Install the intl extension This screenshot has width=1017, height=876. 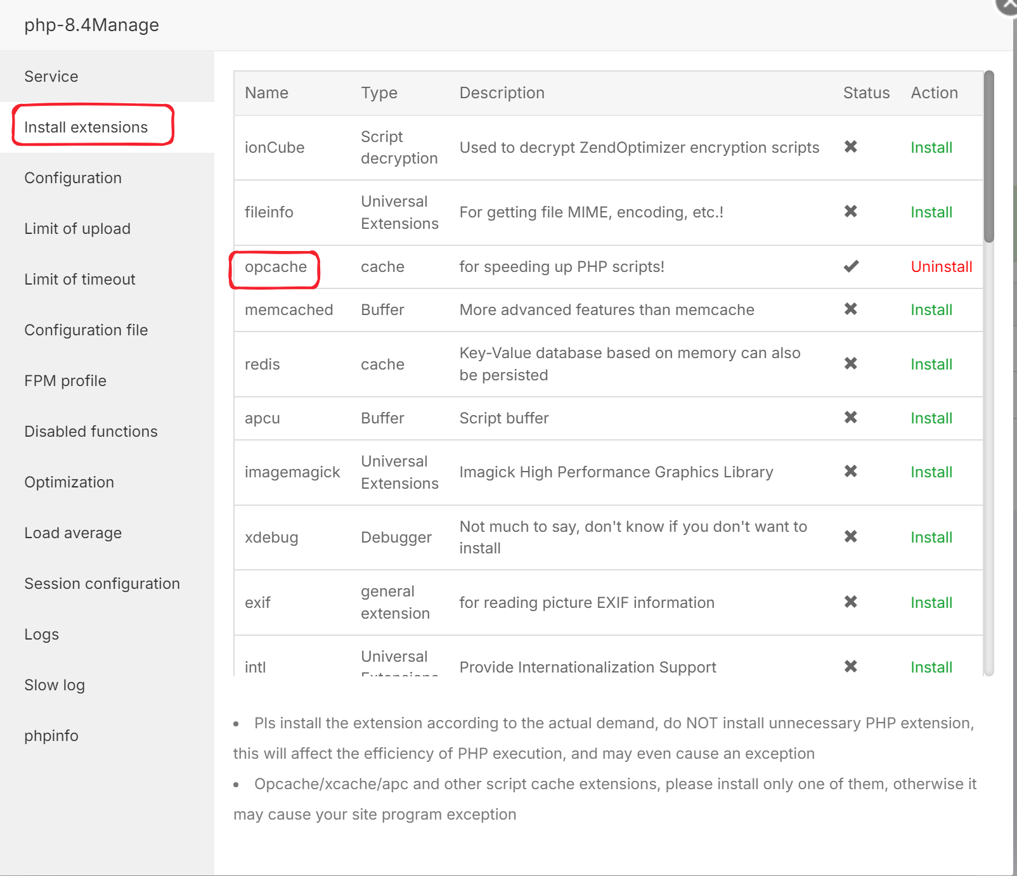931,667
